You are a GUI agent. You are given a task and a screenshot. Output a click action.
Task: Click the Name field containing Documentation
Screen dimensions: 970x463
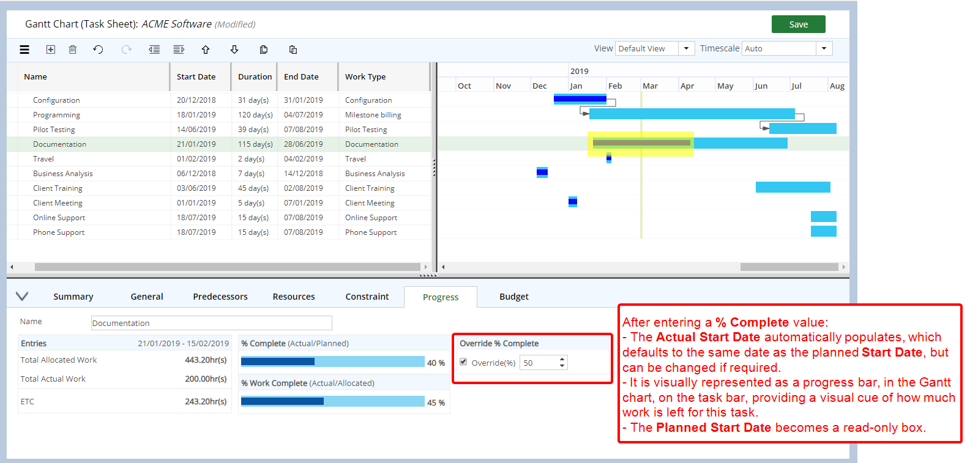coord(211,323)
